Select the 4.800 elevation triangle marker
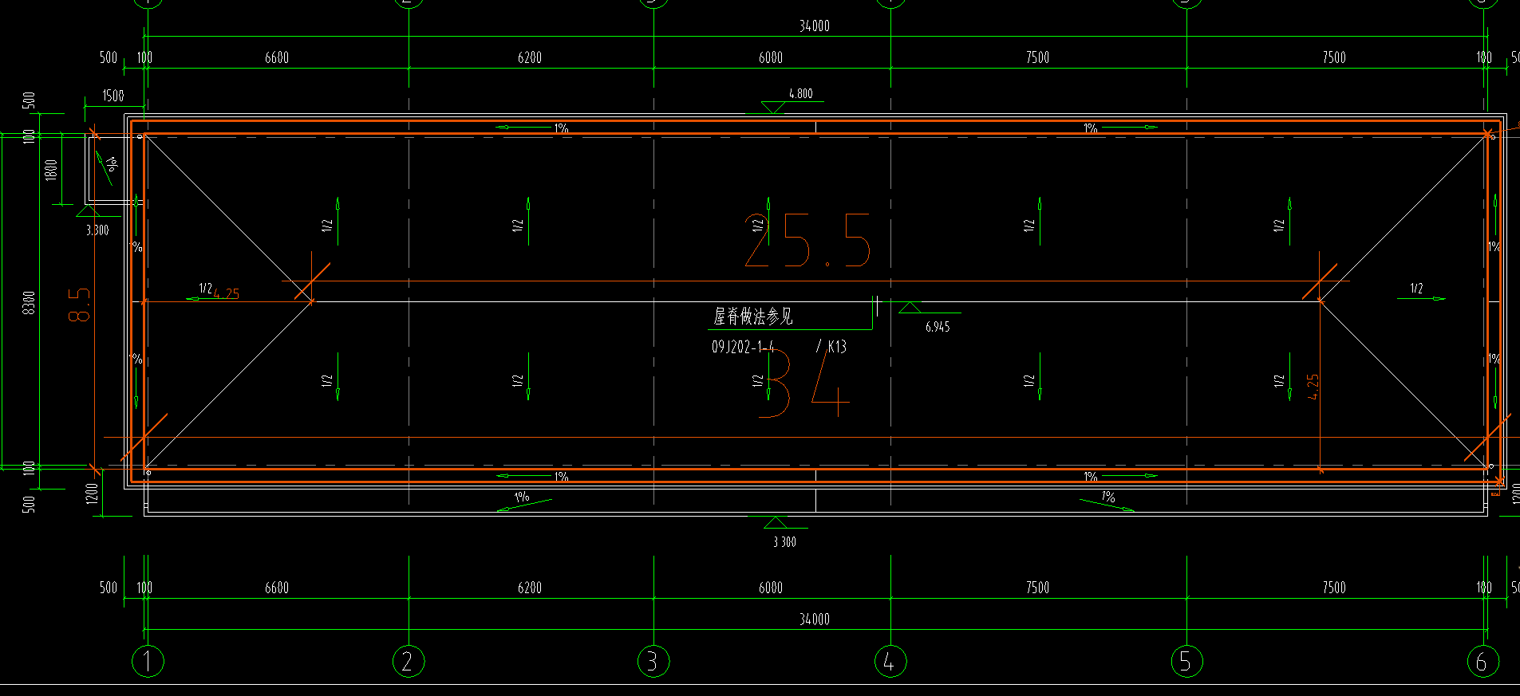Screen dimensions: 1520x696 coord(772,108)
